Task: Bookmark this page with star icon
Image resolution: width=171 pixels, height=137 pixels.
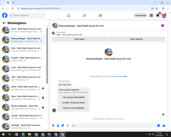Action: (x=157, y=9)
